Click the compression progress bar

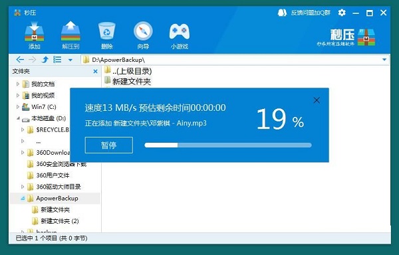click(228, 145)
